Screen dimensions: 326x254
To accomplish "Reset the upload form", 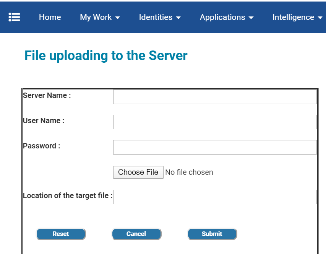I will pyautogui.click(x=61, y=234).
